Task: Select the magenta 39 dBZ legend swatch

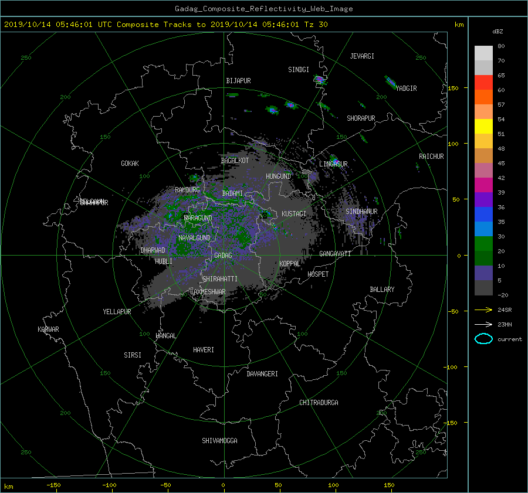Action: point(483,185)
